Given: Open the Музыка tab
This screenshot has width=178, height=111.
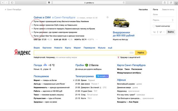Looking at the screenshot, I should (x=102, y=48).
